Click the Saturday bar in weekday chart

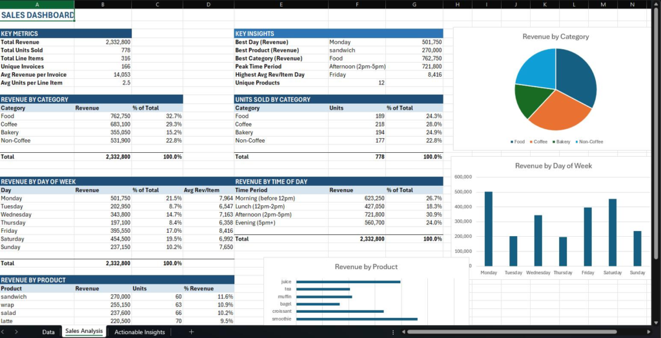click(x=612, y=232)
